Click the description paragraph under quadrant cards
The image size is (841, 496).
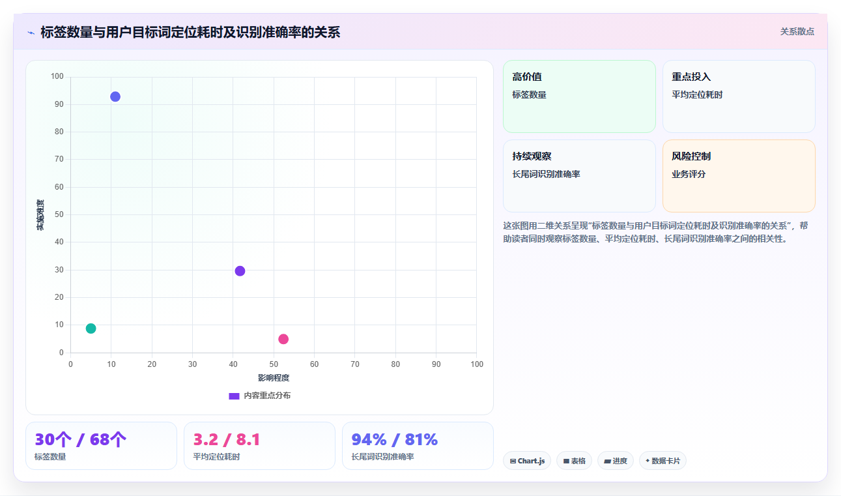[656, 232]
